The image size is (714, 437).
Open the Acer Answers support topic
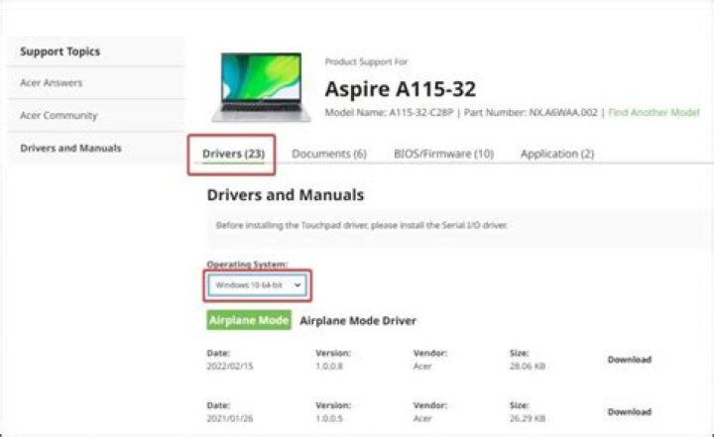pos(51,83)
